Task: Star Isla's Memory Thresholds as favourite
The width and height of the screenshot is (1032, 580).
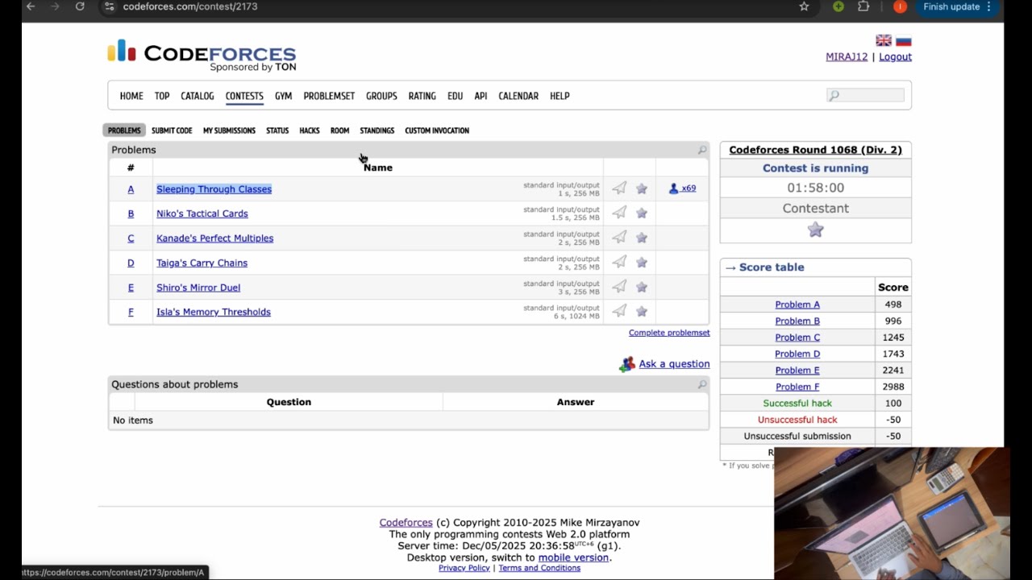Action: pyautogui.click(x=642, y=311)
